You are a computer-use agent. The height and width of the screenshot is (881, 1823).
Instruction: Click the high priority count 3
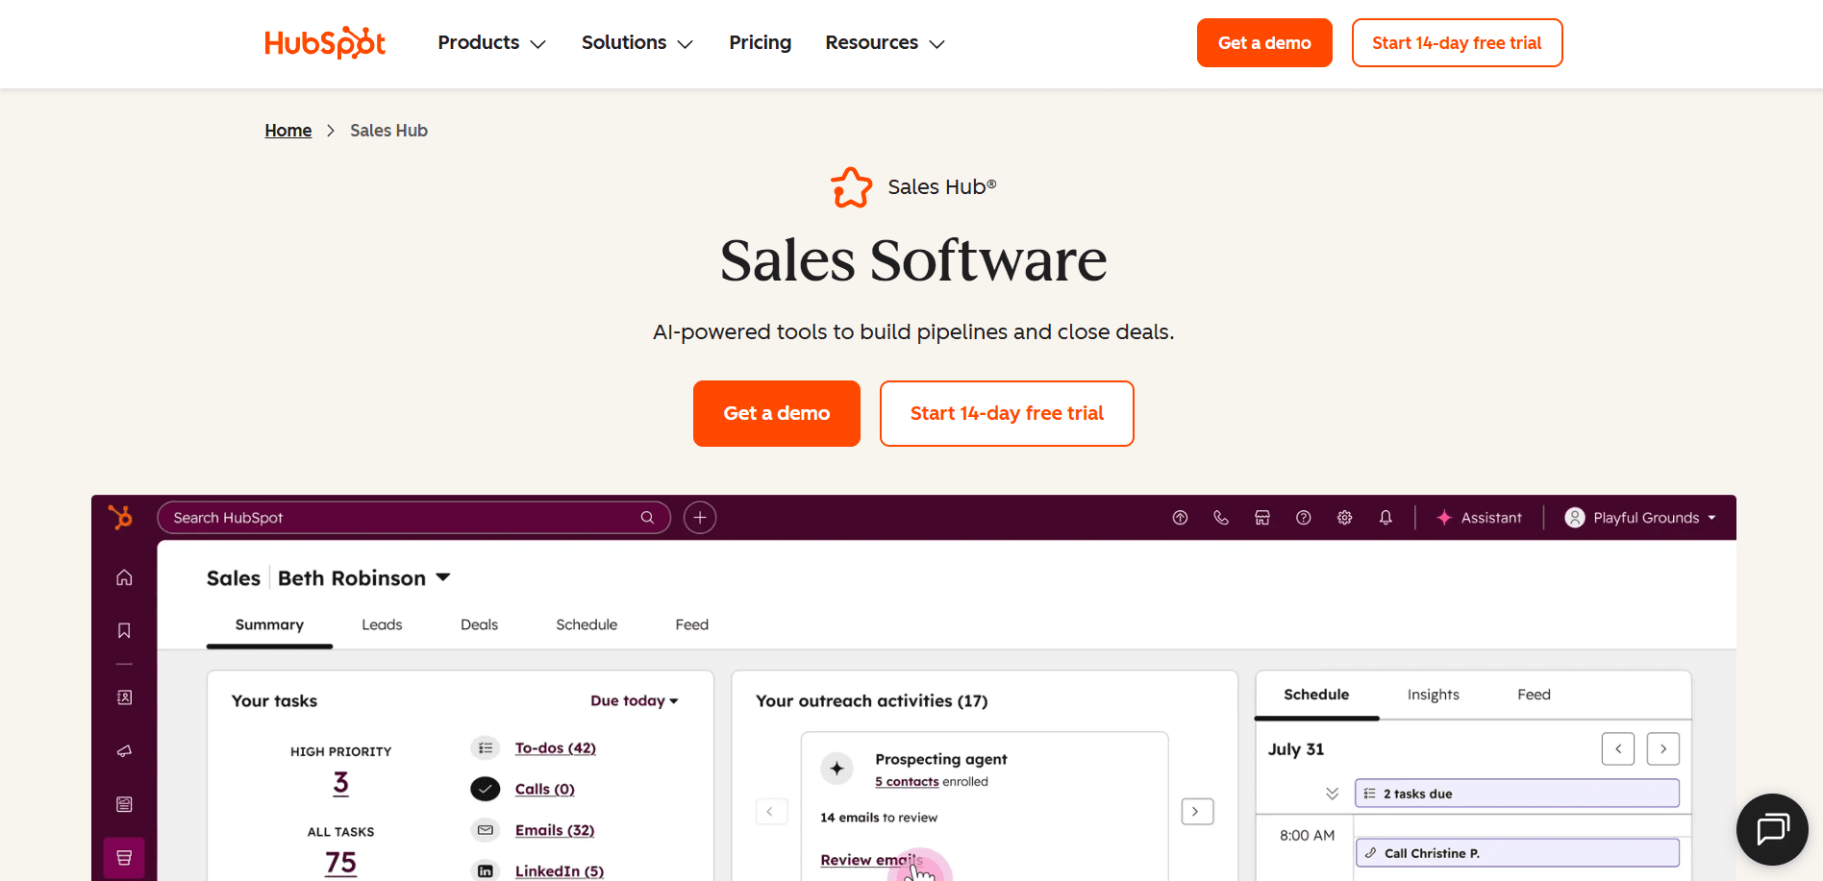tap(341, 784)
